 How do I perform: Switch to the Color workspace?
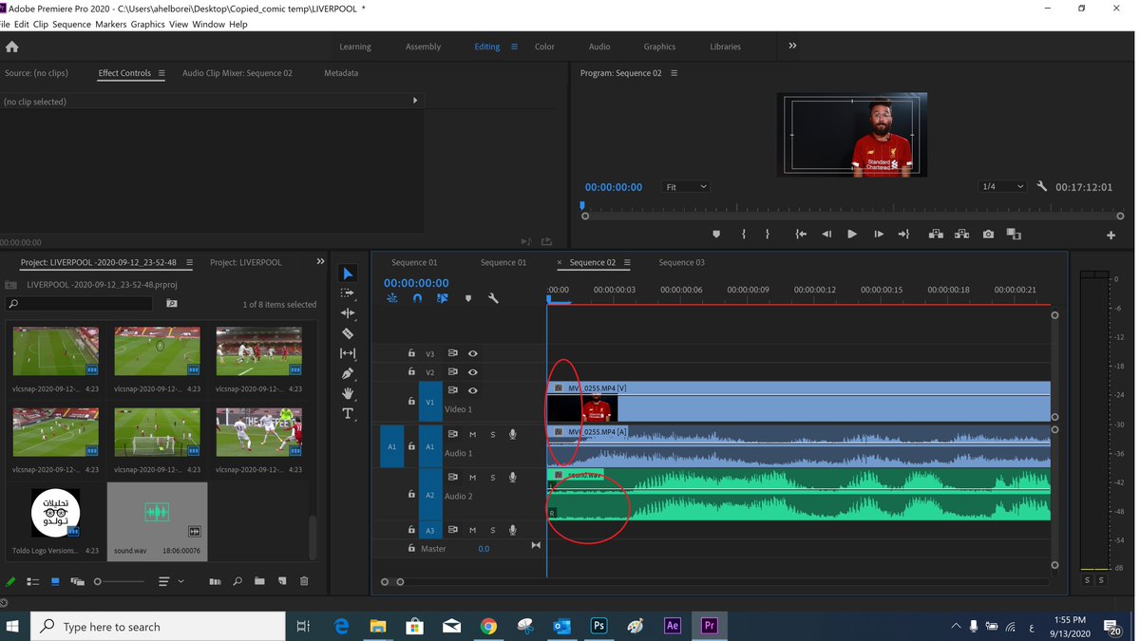544,47
